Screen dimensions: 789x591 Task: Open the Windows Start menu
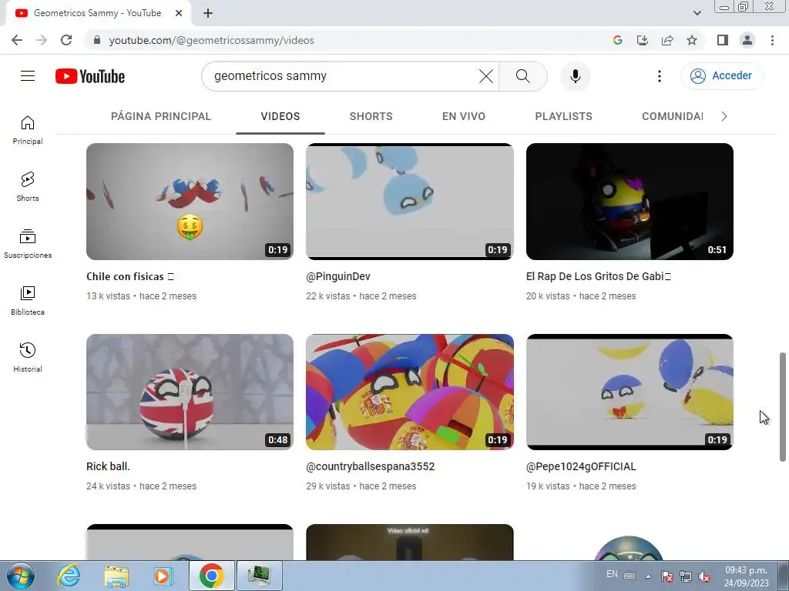[21, 576]
